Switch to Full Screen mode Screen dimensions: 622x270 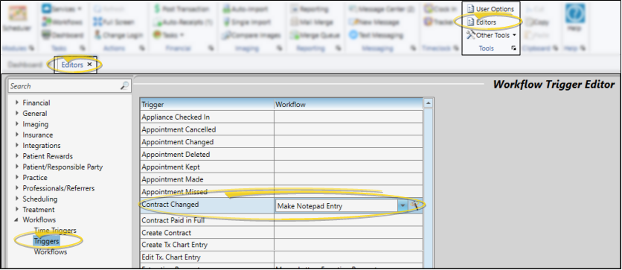(115, 22)
